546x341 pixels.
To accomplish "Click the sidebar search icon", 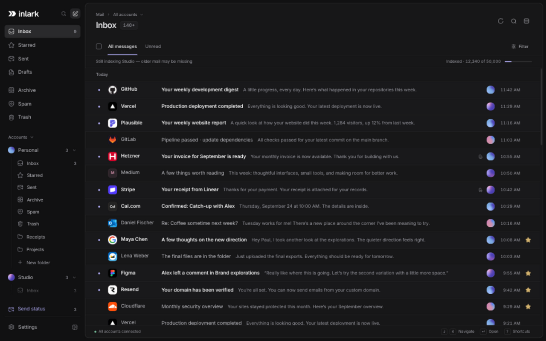I will coord(64,14).
